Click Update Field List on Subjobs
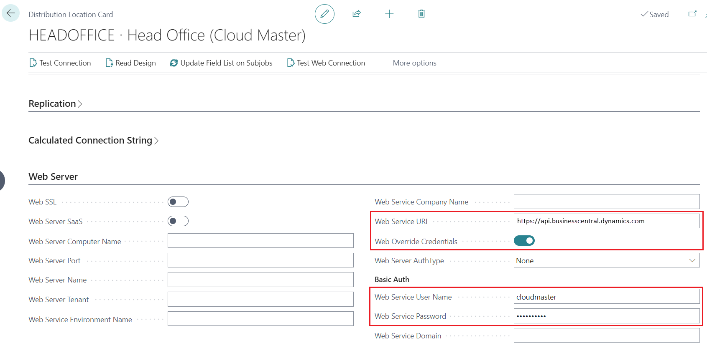This screenshot has height=353, width=707. tap(221, 63)
